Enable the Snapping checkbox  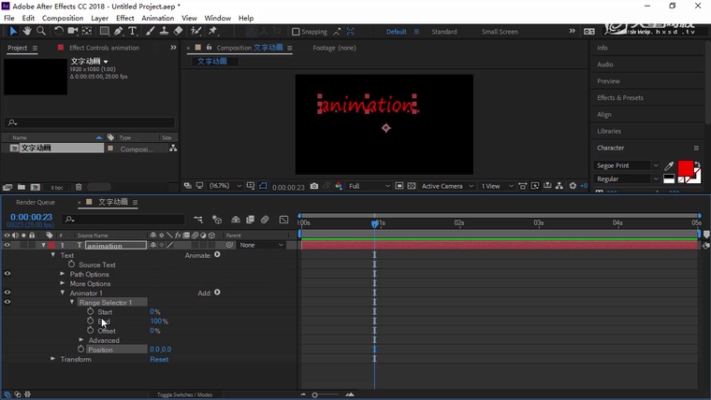(297, 32)
